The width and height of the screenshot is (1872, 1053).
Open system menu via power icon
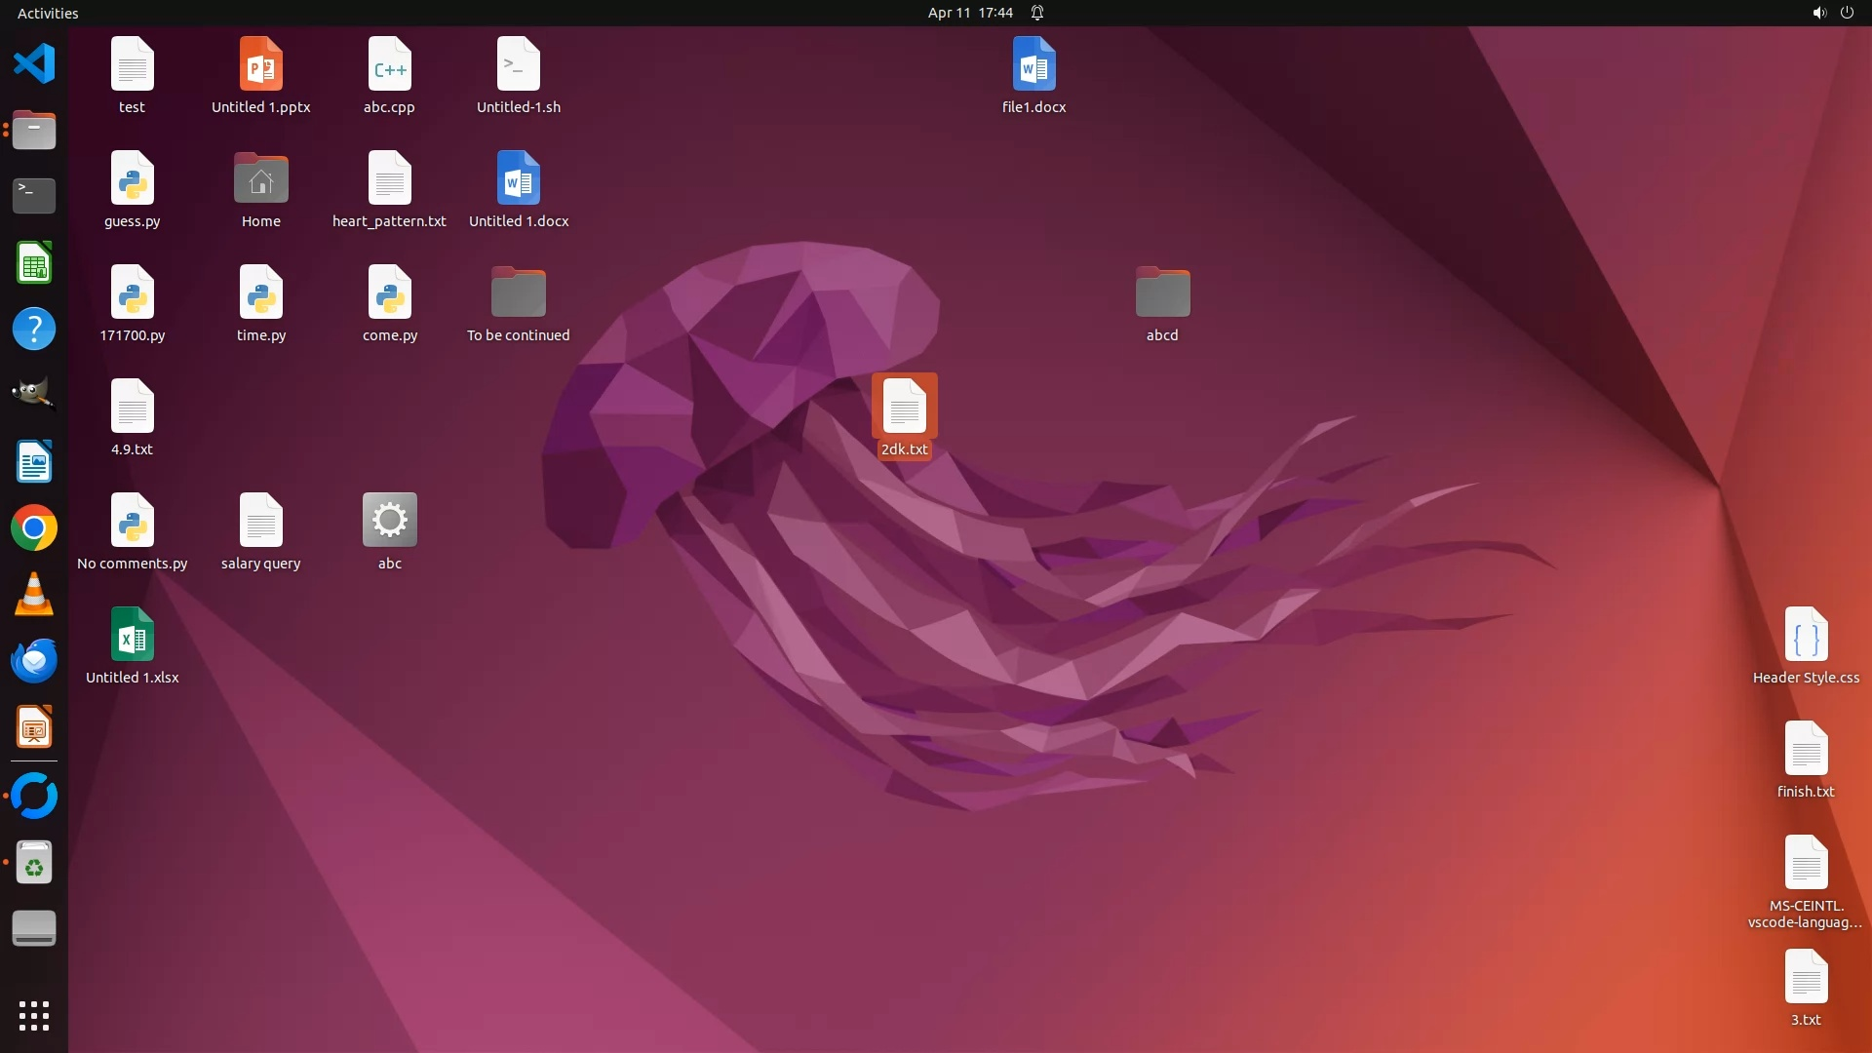coord(1847,13)
